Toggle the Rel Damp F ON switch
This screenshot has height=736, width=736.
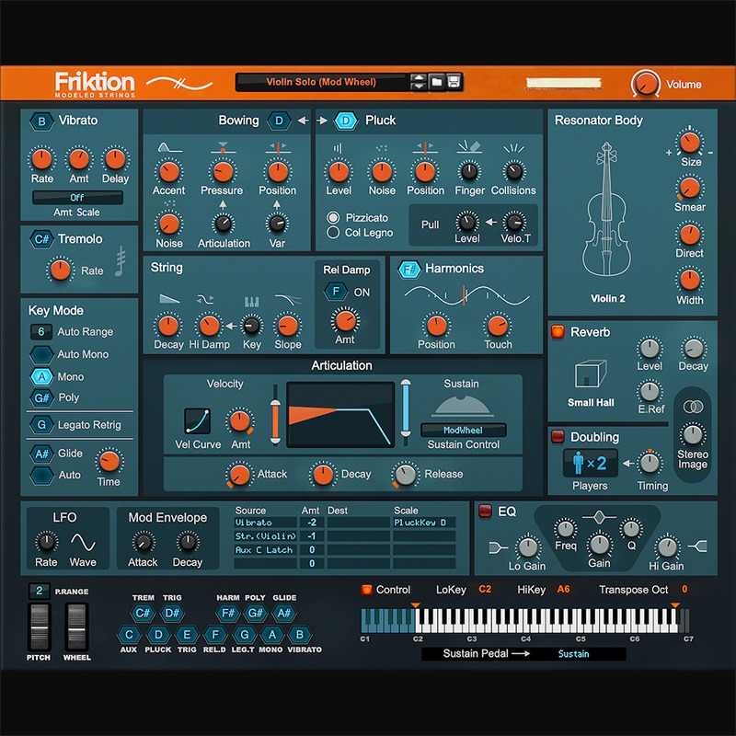pos(336,292)
